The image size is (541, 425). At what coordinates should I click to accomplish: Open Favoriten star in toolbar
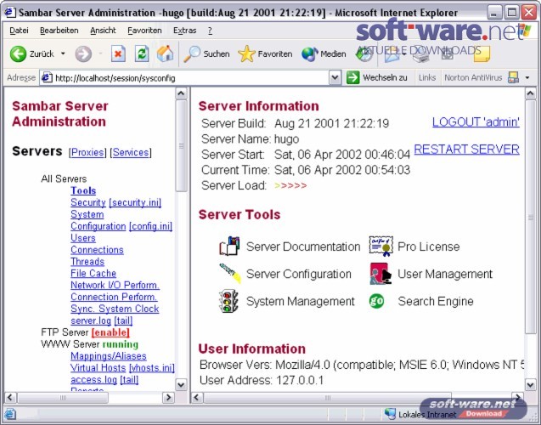tap(246, 54)
